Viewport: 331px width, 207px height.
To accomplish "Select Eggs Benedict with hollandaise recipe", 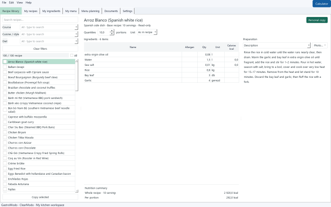I will coord(39,173).
